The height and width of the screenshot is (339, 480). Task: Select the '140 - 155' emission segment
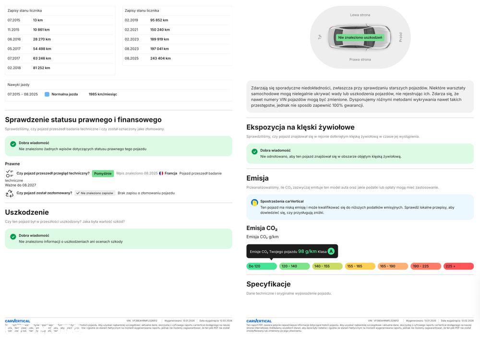pos(327,266)
